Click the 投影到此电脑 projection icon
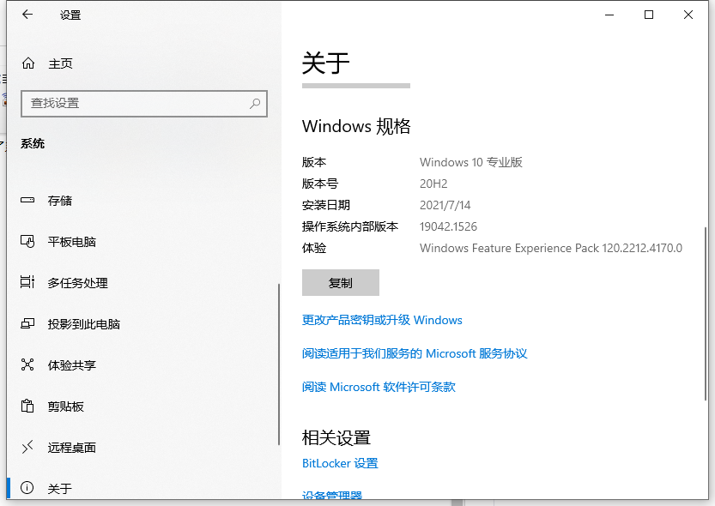The image size is (715, 506). [28, 324]
